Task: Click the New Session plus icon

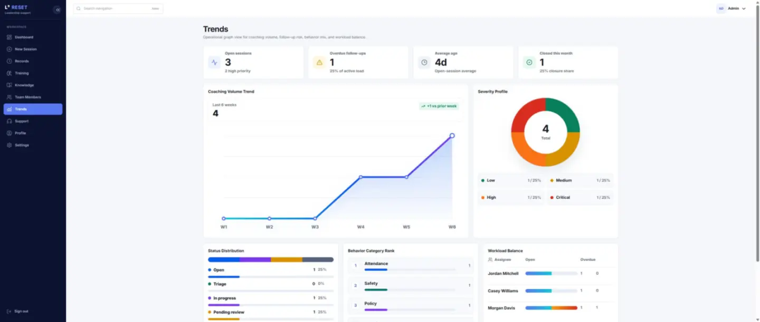Action: click(x=9, y=49)
